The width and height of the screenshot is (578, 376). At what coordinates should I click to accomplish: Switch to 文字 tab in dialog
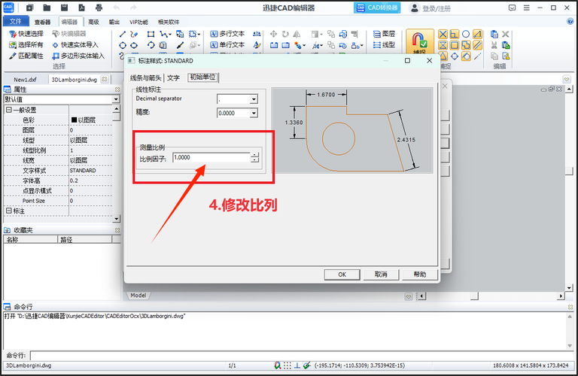click(173, 77)
